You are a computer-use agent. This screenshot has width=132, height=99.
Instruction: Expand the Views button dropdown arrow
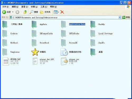pyautogui.click(x=59, y=12)
